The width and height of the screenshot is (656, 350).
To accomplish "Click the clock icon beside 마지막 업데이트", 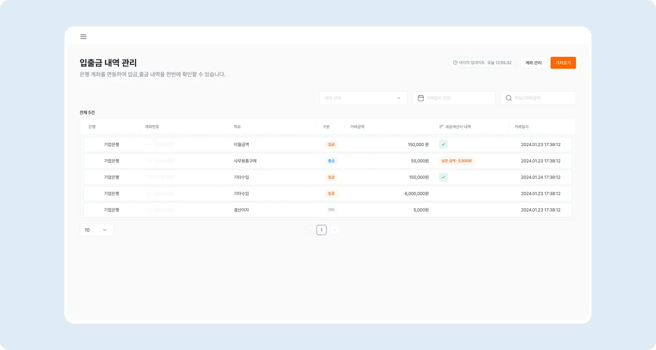I will point(455,63).
